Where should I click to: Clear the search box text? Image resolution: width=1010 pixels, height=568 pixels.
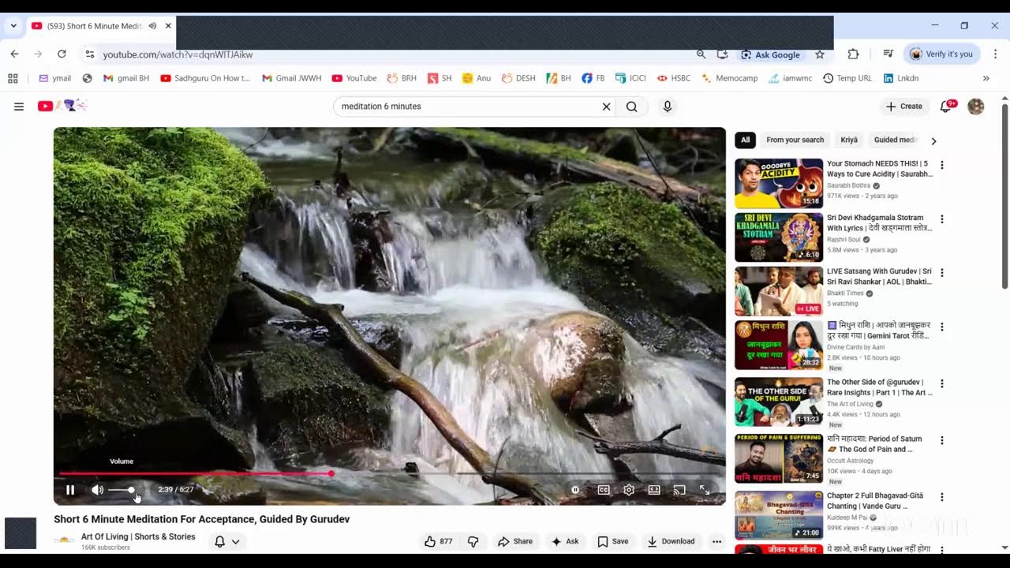[x=606, y=106]
